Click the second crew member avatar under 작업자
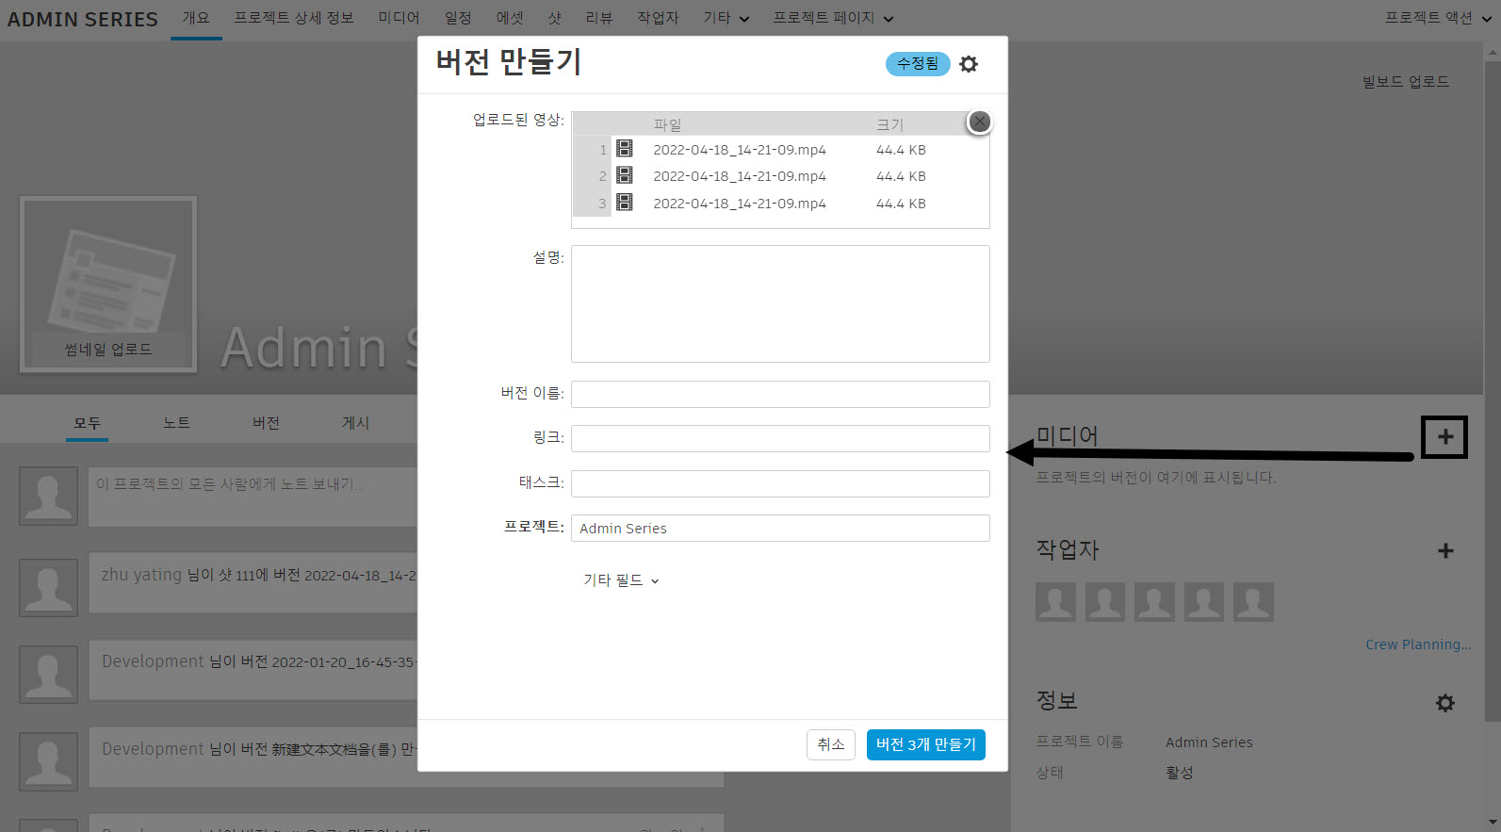This screenshot has width=1501, height=832. point(1105,601)
